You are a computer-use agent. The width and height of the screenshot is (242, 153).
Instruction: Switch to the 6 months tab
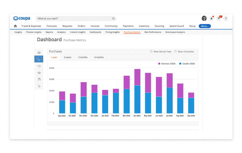click(x=99, y=57)
